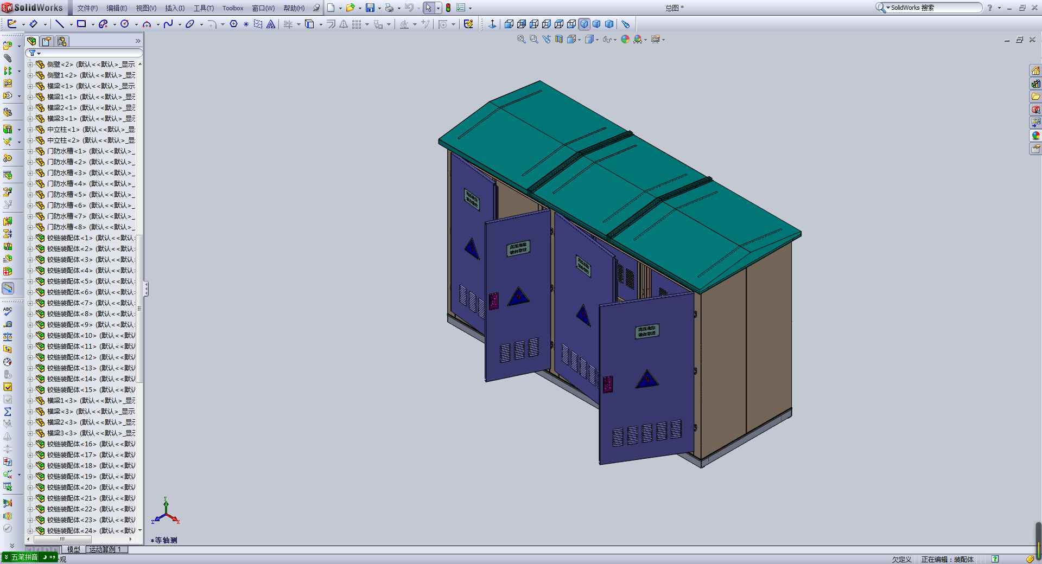The width and height of the screenshot is (1042, 564).
Task: Select the Spline sketch tool
Action: pyautogui.click(x=168, y=24)
